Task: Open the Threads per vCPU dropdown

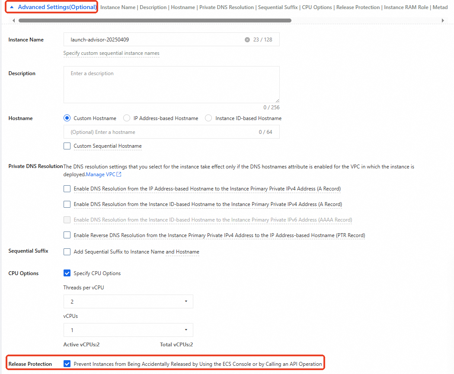Action: pyautogui.click(x=128, y=301)
